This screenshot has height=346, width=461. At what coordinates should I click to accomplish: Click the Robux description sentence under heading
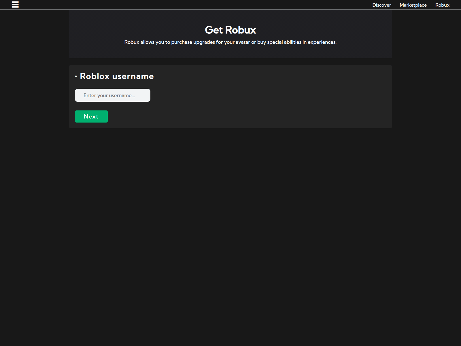click(x=230, y=42)
